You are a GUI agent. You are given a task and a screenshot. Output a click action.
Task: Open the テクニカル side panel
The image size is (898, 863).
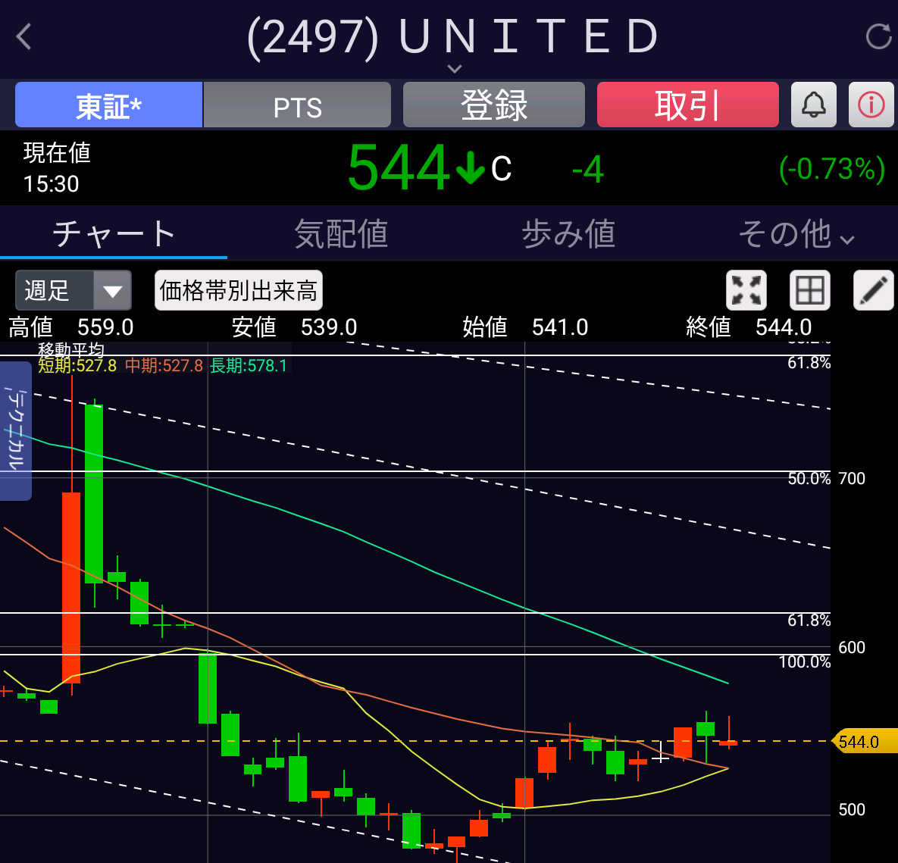tap(16, 430)
